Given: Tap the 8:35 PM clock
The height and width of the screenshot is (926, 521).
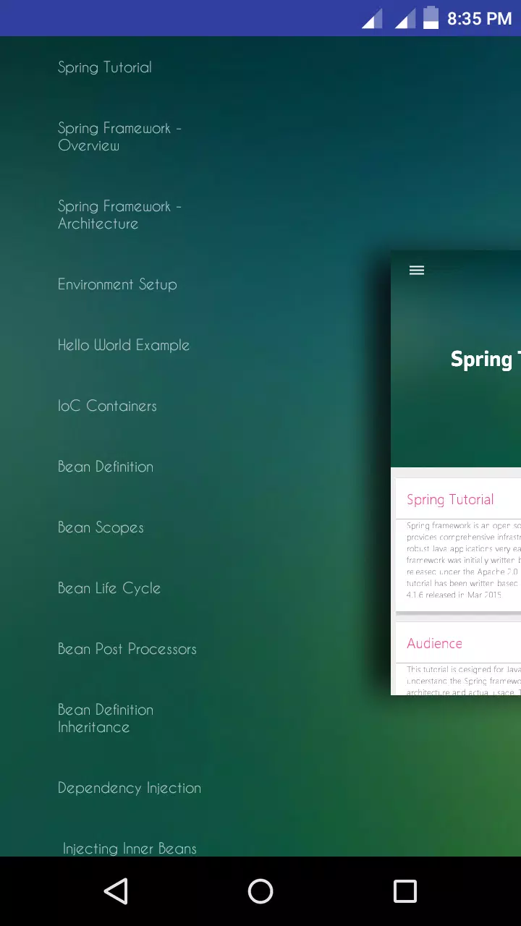Looking at the screenshot, I should coord(479,19).
